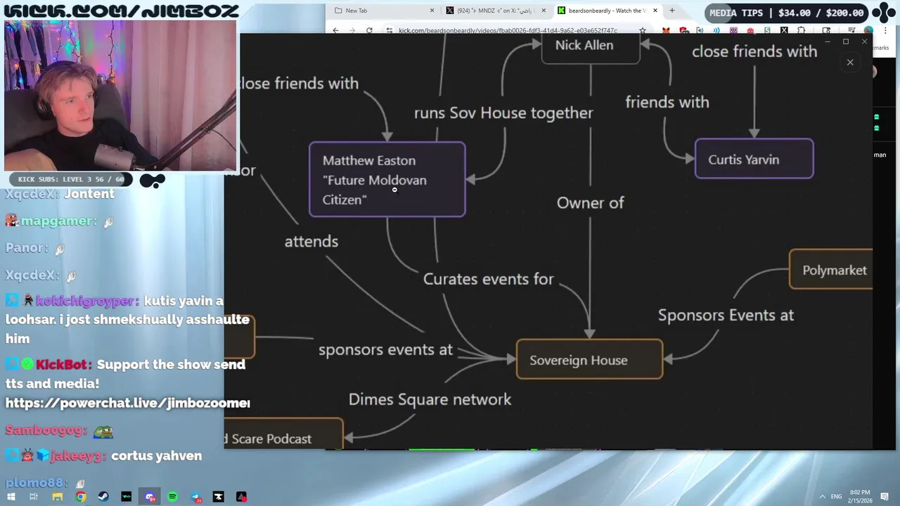Screen dimensions: 900x506
Task: Open the Spotify taskbar icon
Action: point(172,497)
